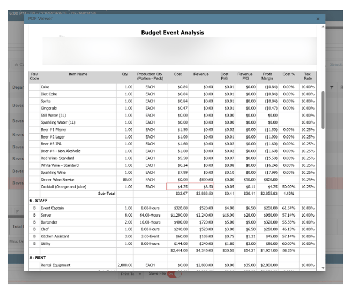Click the 8 - RENT section heading
The width and height of the screenshot is (359, 292).
click(x=38, y=257)
